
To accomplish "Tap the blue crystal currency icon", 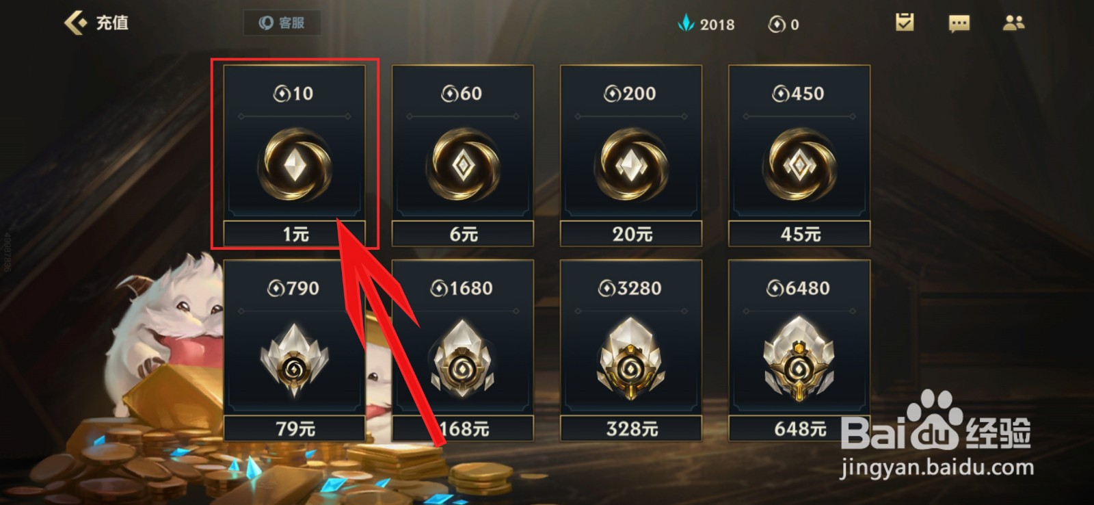I will coord(685,23).
